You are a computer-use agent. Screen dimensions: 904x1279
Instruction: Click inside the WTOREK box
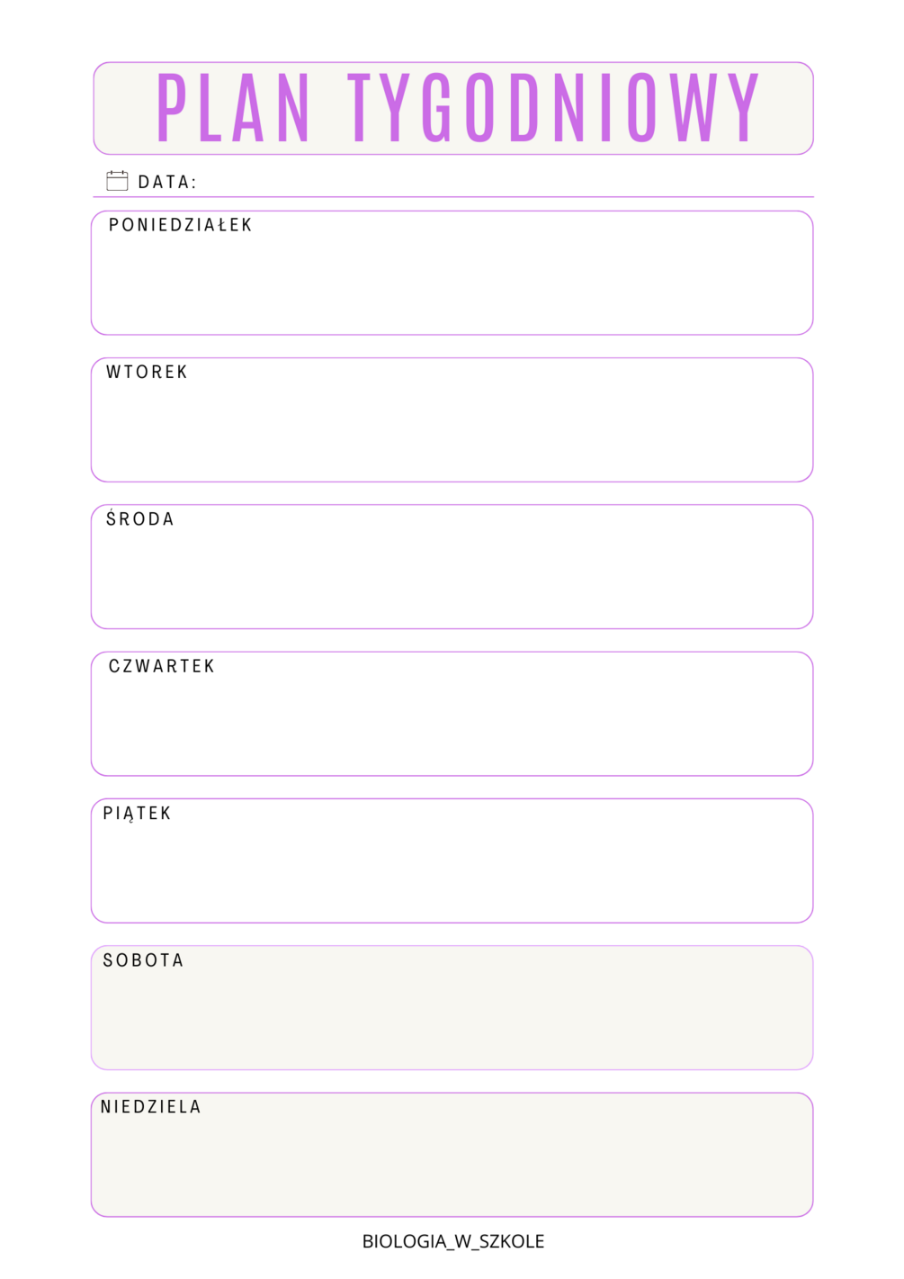[452, 419]
